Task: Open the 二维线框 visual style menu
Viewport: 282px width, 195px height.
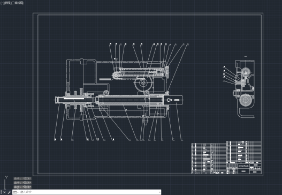Action: [18, 3]
